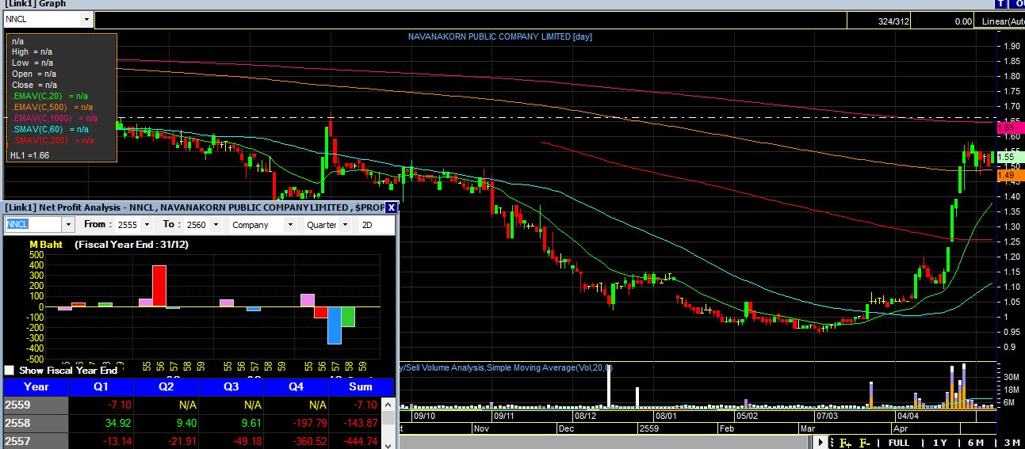Click the chart scrollbar right arrow

coord(821,442)
